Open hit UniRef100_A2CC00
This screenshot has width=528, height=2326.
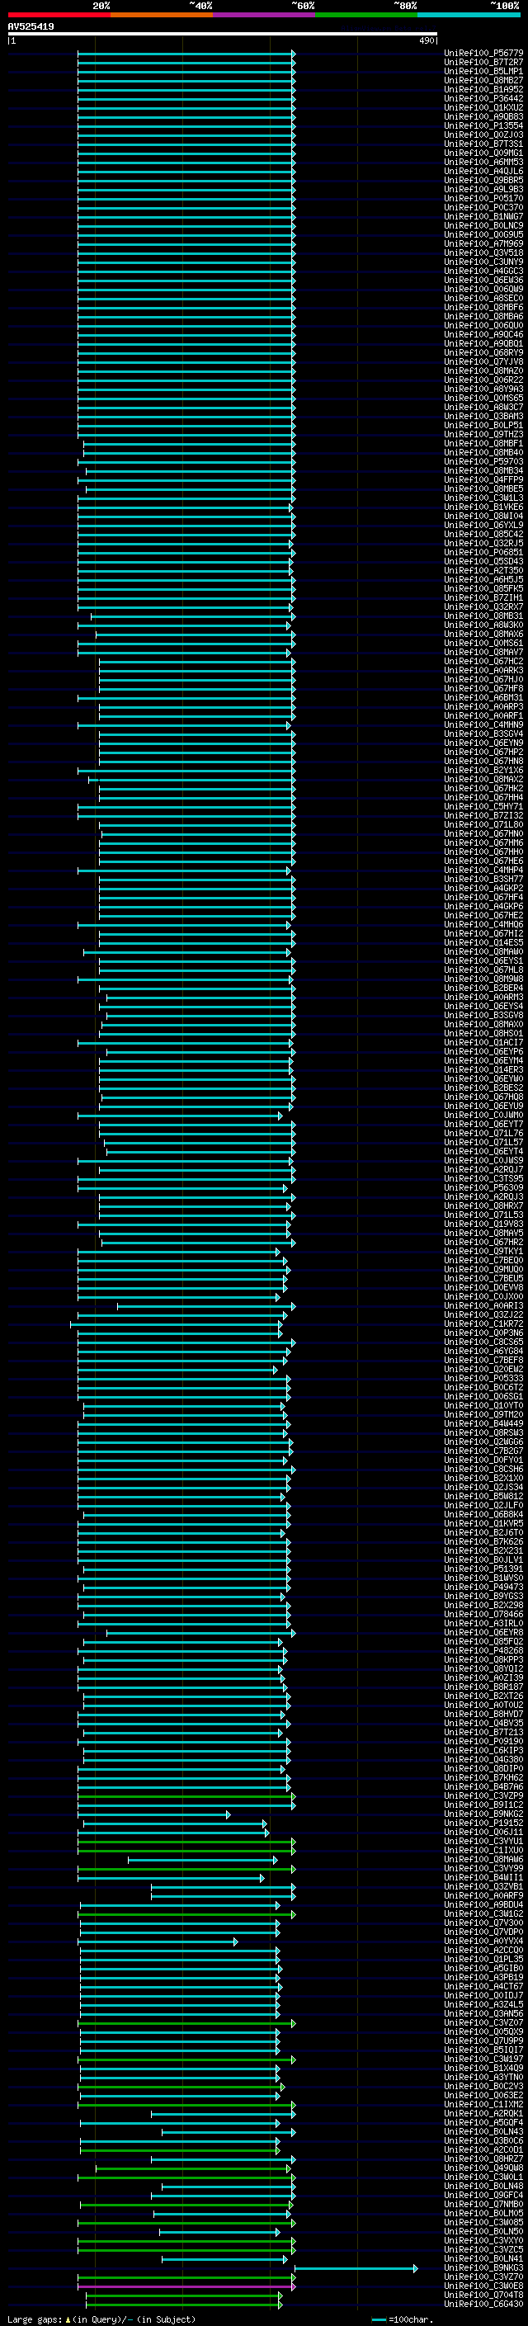coord(483,1951)
